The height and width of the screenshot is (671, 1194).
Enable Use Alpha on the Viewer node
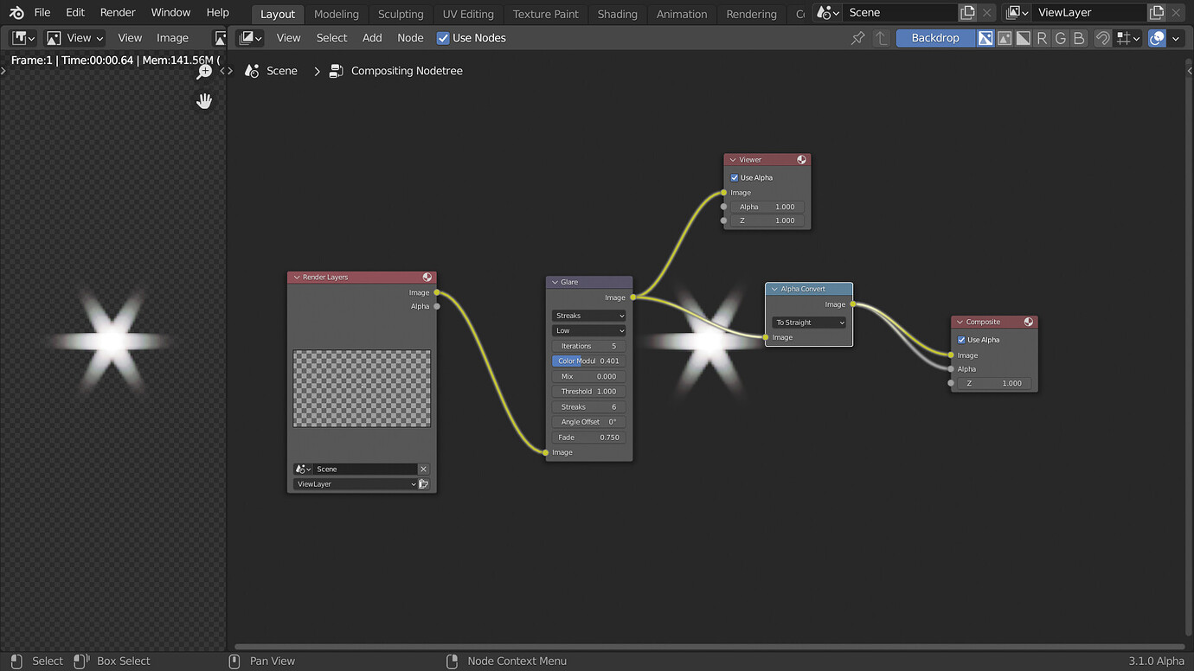click(x=734, y=177)
